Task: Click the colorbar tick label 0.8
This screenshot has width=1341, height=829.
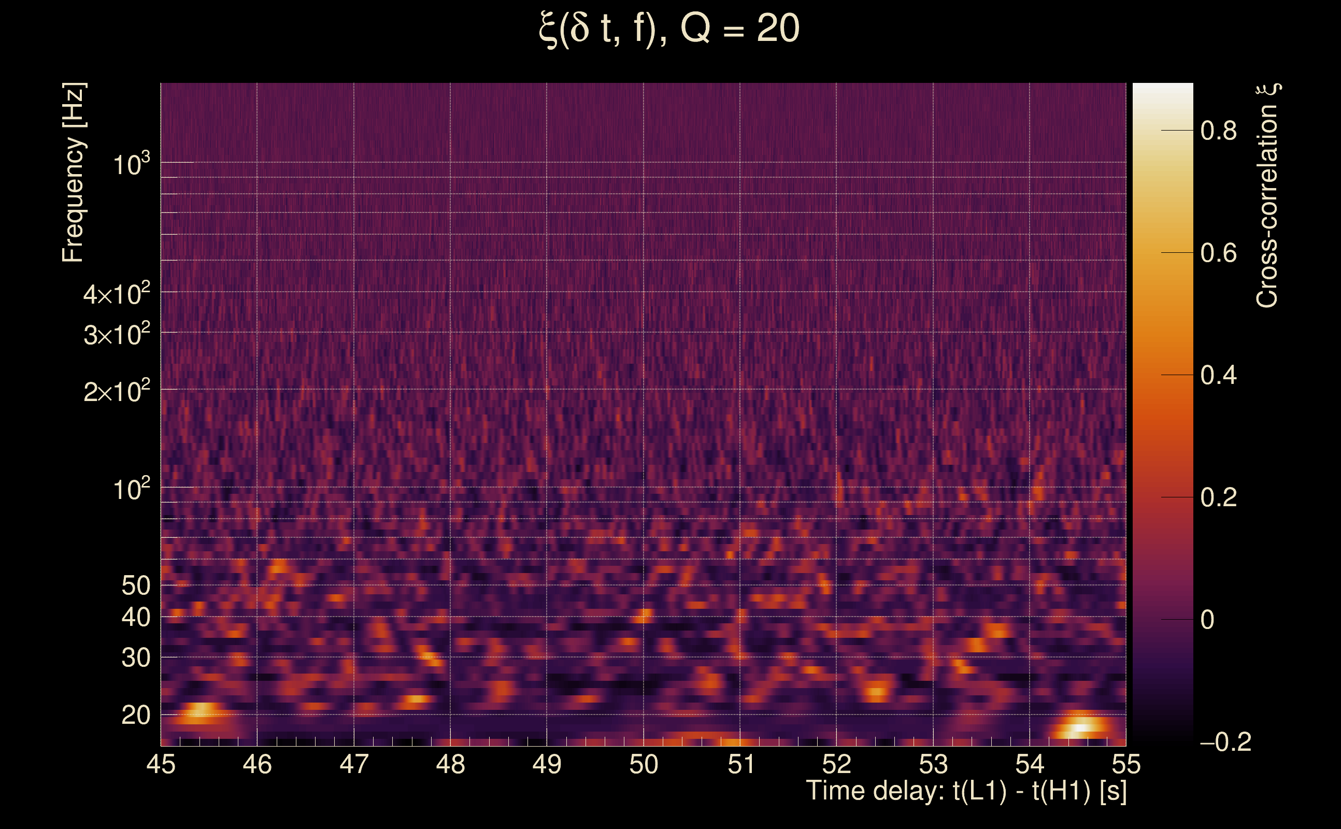Action: pos(1218,131)
